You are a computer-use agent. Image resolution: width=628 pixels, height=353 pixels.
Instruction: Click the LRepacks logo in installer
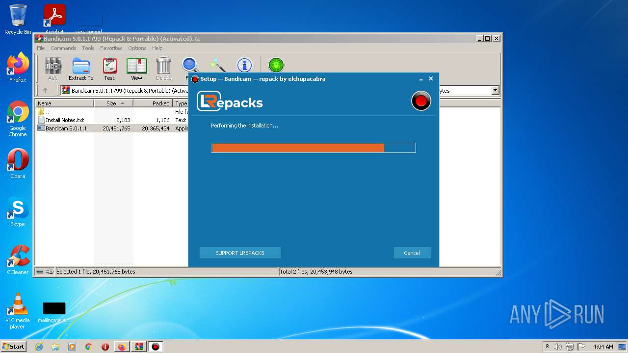[x=230, y=101]
